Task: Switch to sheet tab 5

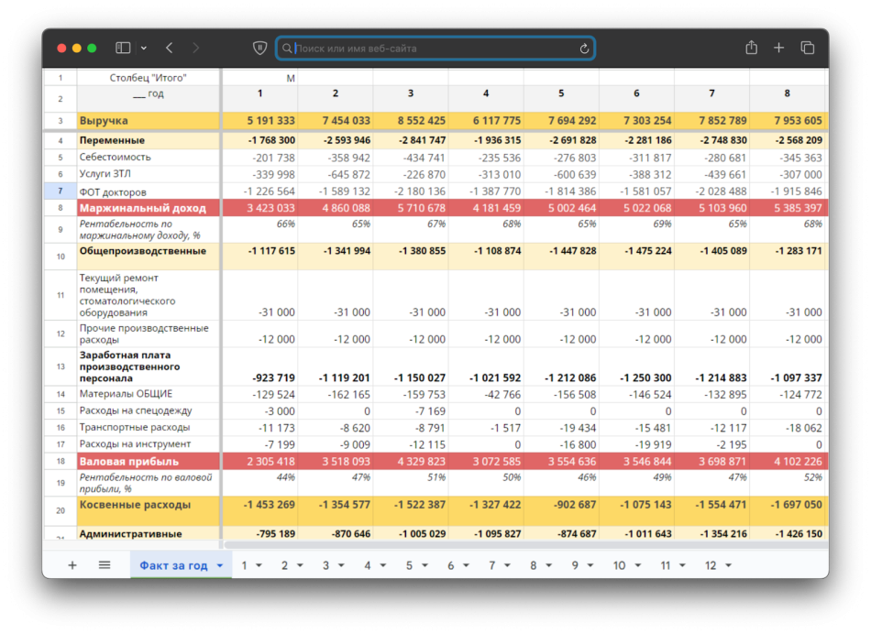Action: pyautogui.click(x=409, y=565)
